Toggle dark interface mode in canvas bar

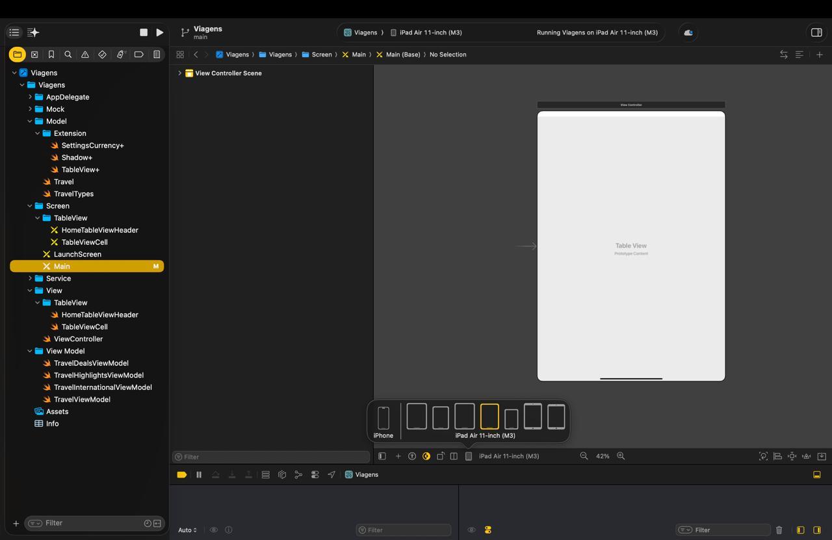coord(426,456)
